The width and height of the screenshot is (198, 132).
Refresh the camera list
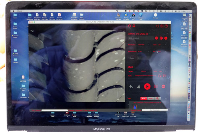(161, 38)
